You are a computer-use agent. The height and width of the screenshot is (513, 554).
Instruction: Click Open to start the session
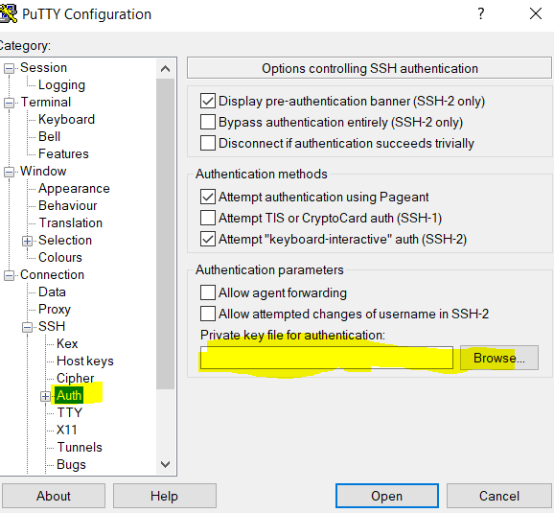[x=387, y=496]
